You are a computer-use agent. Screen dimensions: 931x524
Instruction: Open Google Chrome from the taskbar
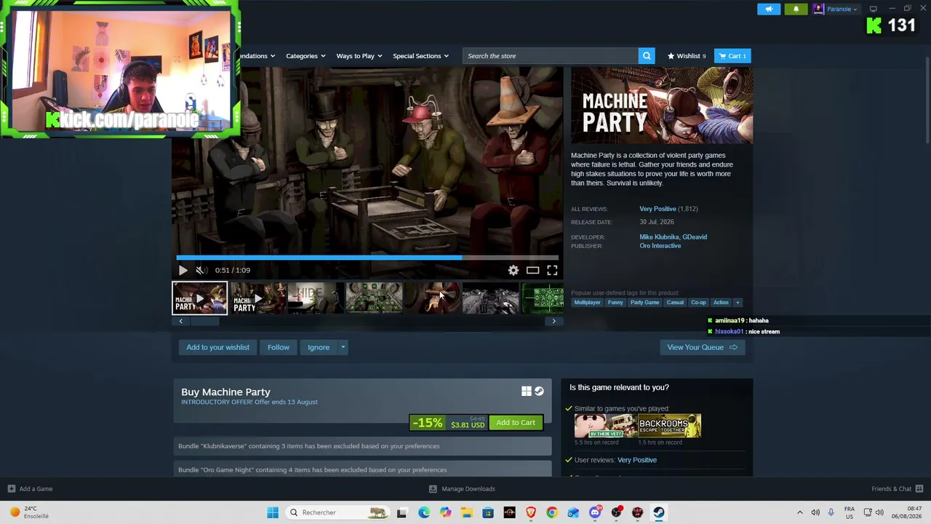552,512
